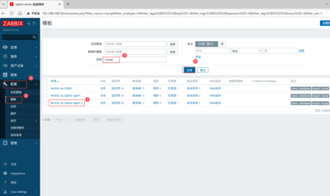Click the 标记 tag name input field
The image size is (330, 196).
212,51
